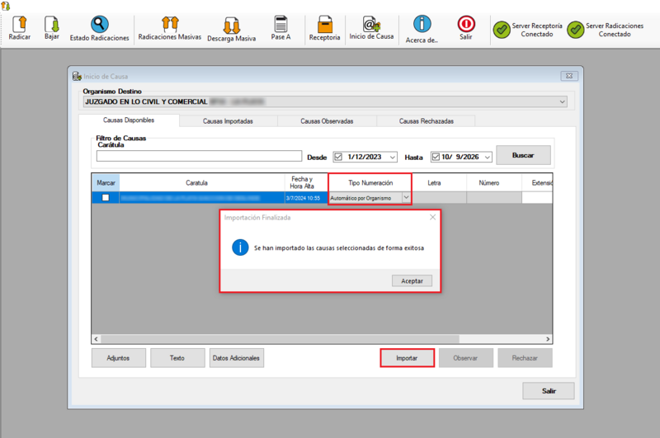Image resolution: width=660 pixels, height=438 pixels.
Task: Click the Descarga Masiva icon
Action: (x=232, y=26)
